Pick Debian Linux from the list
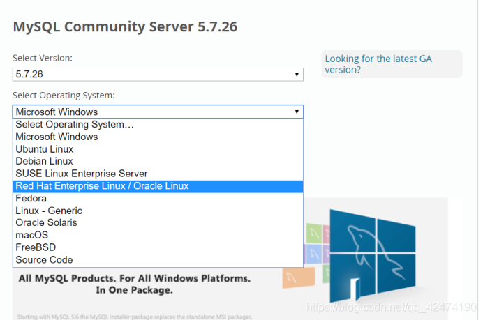 (158, 161)
